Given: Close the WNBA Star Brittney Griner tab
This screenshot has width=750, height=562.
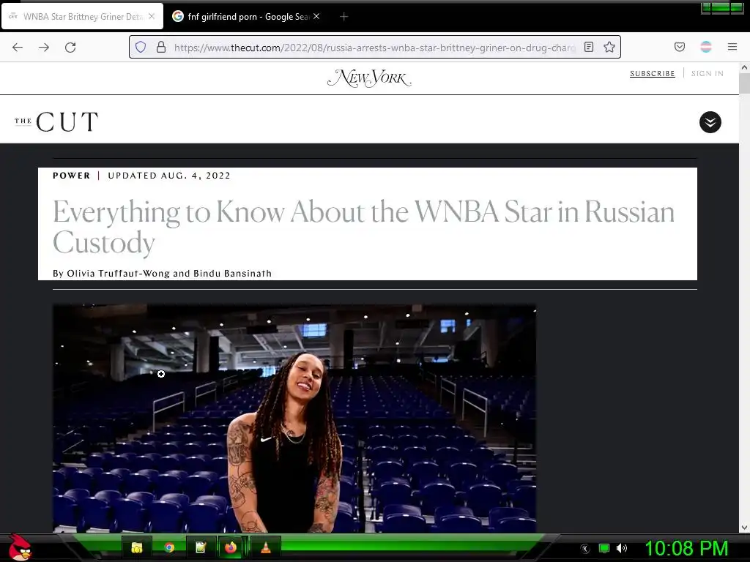Looking at the screenshot, I should click(x=152, y=16).
